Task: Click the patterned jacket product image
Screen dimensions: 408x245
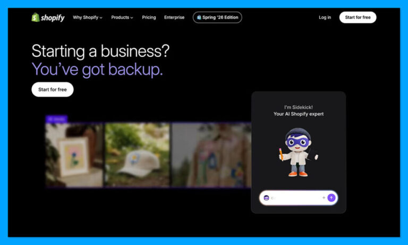Action: point(211,155)
